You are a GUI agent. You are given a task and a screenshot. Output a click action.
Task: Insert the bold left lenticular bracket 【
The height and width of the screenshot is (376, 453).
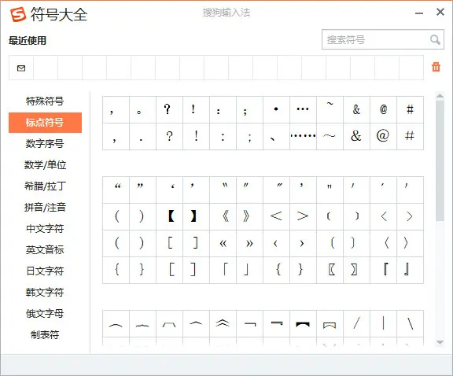(x=170, y=216)
